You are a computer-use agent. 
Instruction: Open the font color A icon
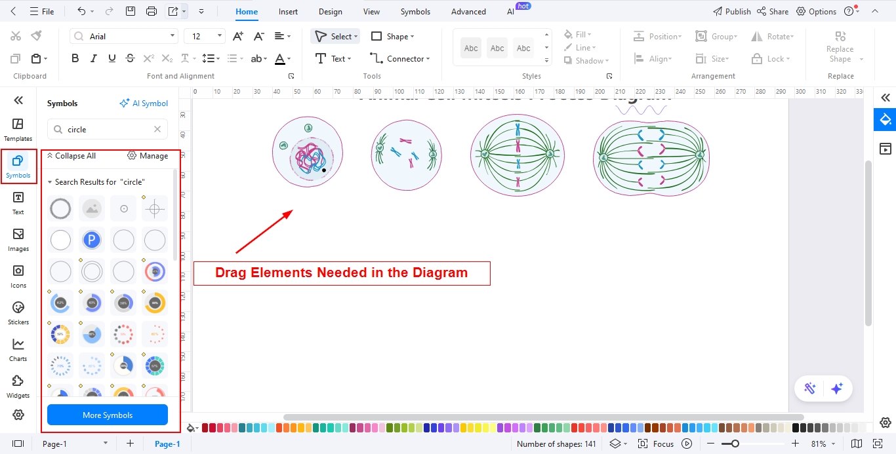pyautogui.click(x=280, y=58)
